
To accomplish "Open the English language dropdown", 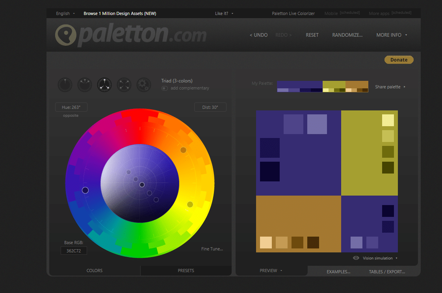I will 65,13.
